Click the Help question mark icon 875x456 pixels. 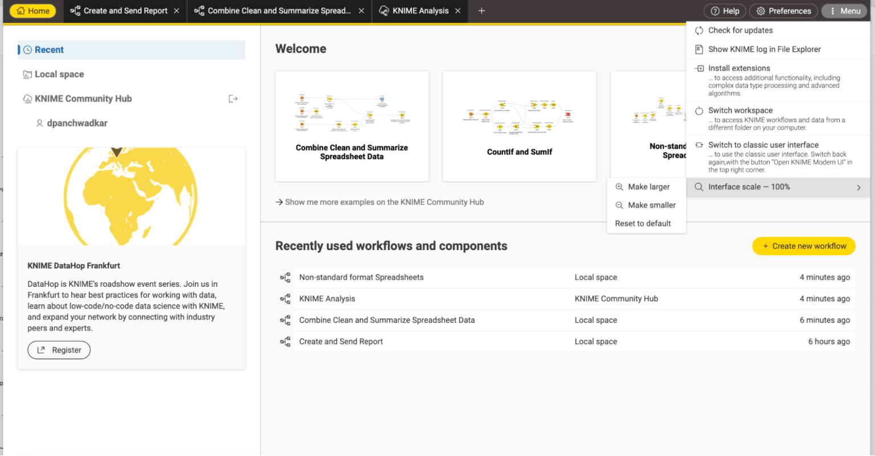(715, 11)
